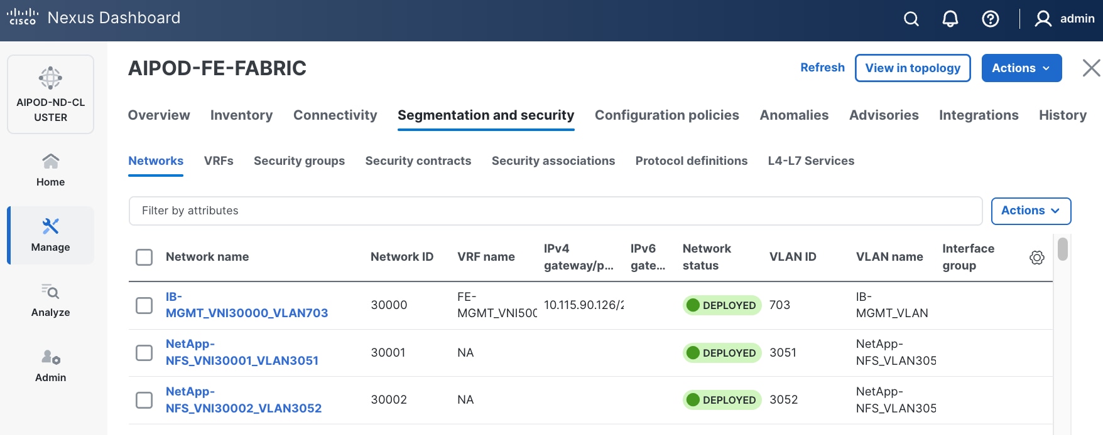Screen dimensions: 1103x435
Task: Open notifications bell icon
Action: 950,19
